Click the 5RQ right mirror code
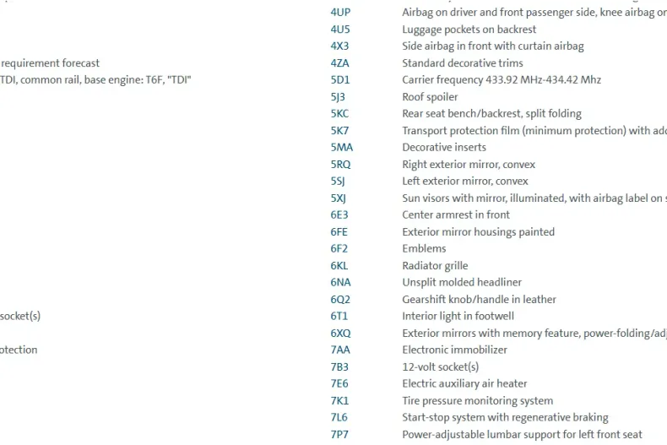The image size is (667, 445). tap(340, 165)
